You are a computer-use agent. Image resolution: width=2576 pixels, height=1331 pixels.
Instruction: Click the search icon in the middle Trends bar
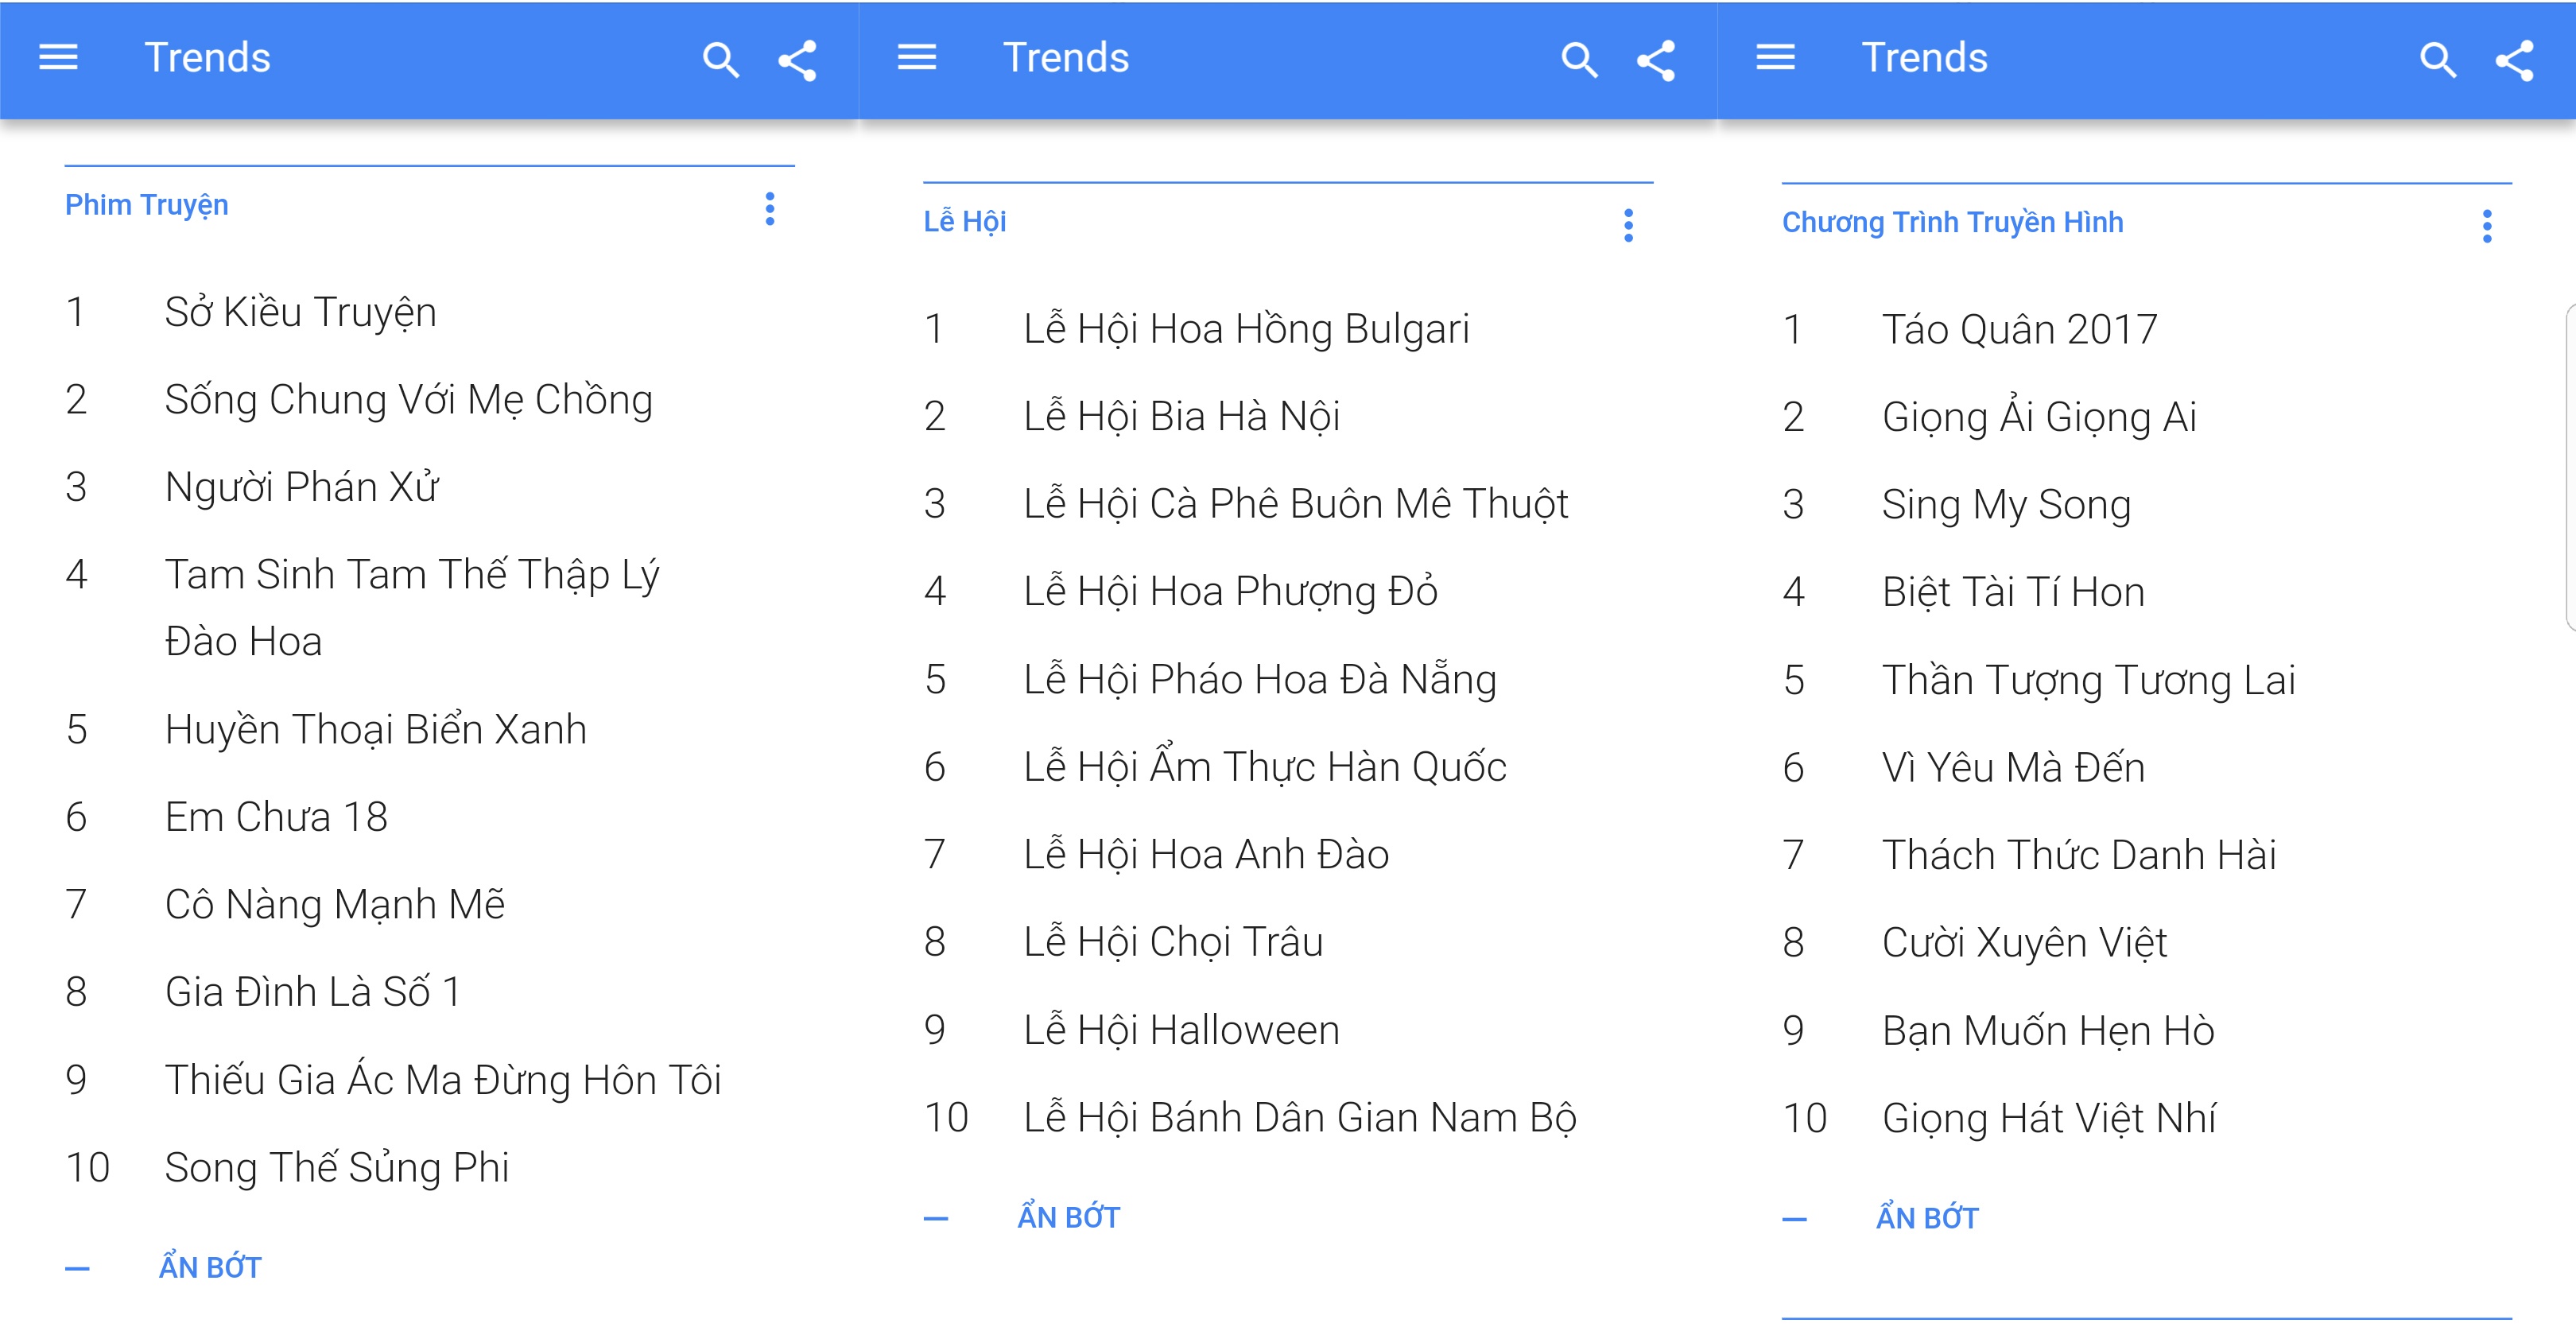click(x=1580, y=60)
